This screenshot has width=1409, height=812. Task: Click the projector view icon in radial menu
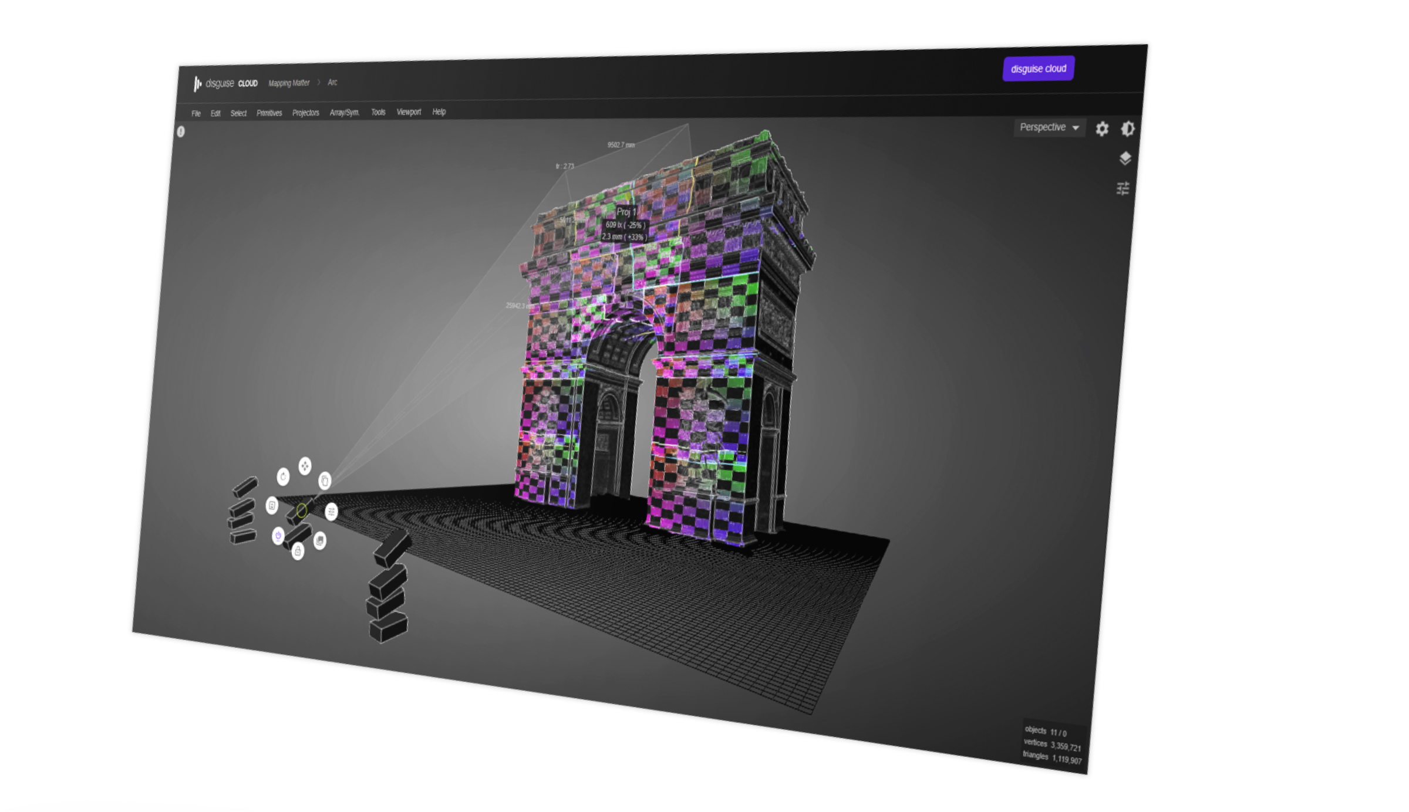click(x=272, y=505)
